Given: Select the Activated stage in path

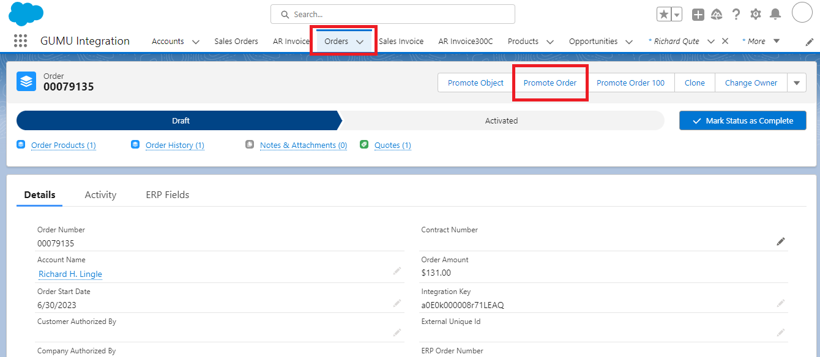Looking at the screenshot, I should pos(502,120).
